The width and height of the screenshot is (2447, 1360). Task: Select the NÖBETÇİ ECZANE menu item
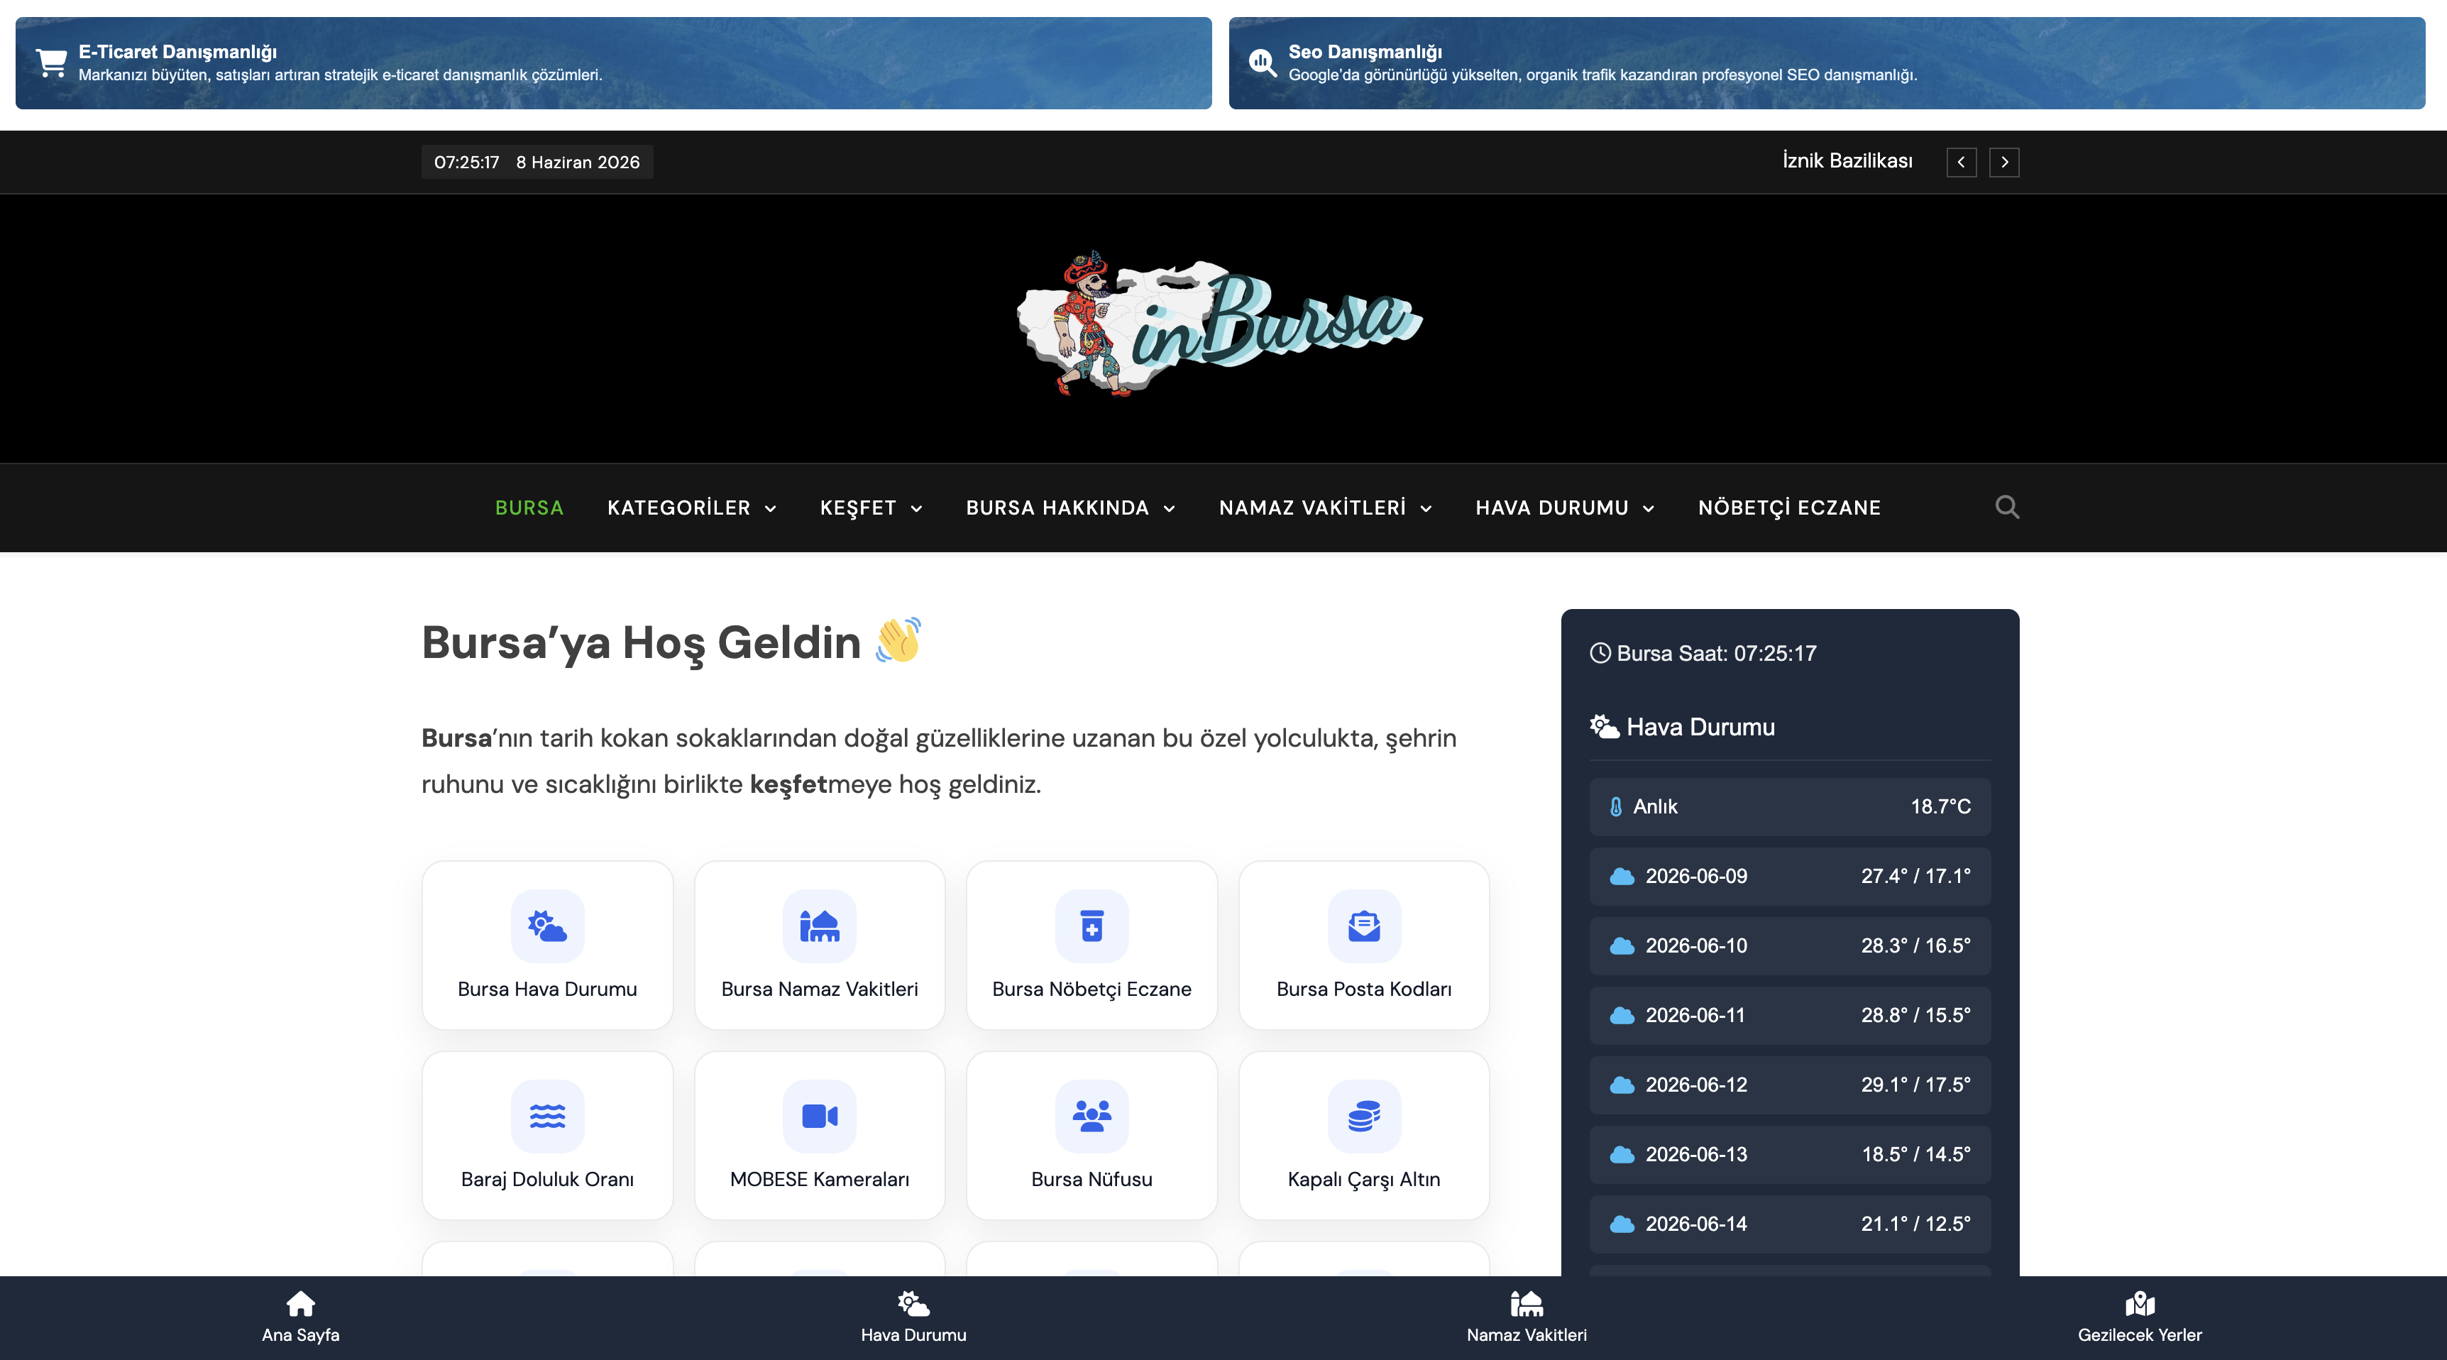(1788, 508)
